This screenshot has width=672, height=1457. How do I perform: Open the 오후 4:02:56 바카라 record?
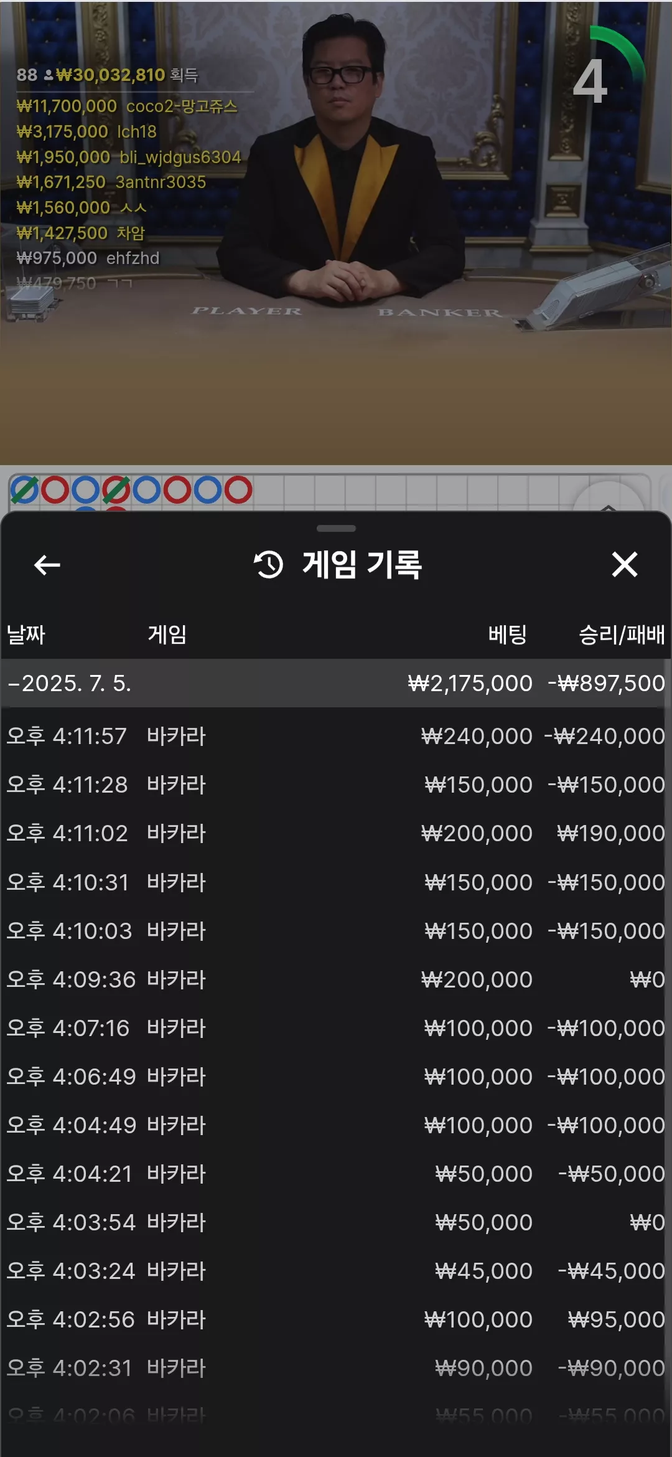[x=336, y=1319]
